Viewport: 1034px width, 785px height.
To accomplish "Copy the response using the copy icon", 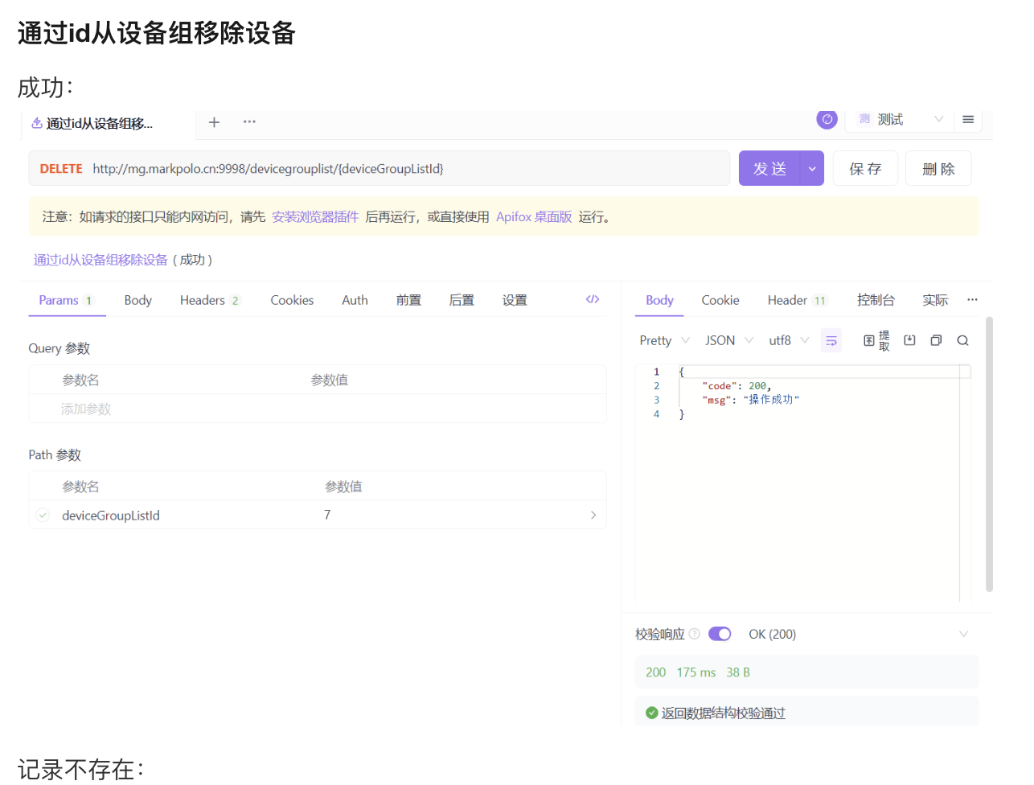I will [936, 341].
